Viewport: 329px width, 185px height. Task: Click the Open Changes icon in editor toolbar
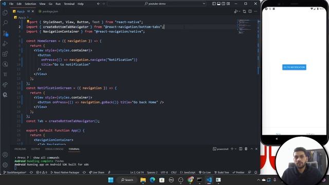click(244, 11)
